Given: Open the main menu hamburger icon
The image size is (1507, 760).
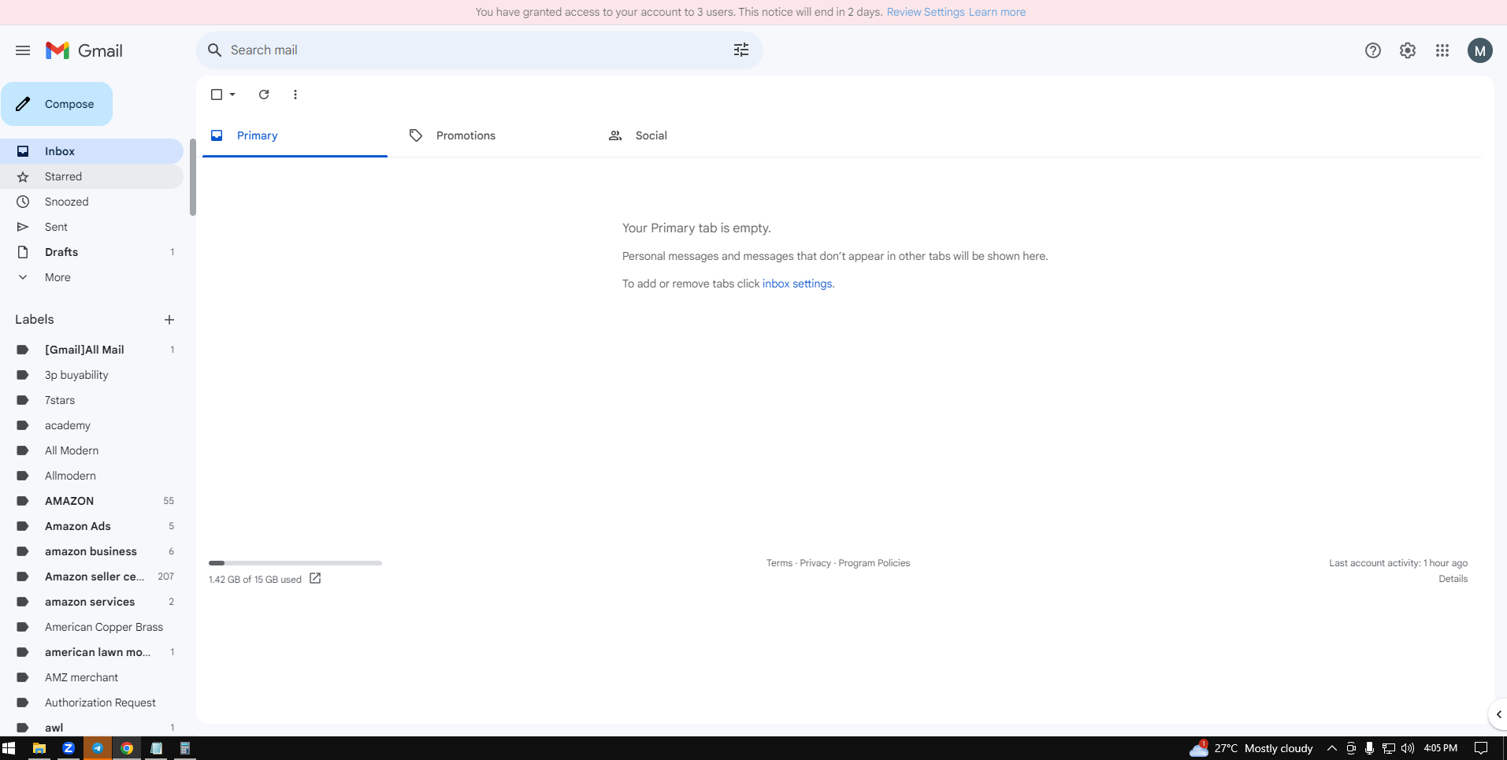Looking at the screenshot, I should pos(23,50).
